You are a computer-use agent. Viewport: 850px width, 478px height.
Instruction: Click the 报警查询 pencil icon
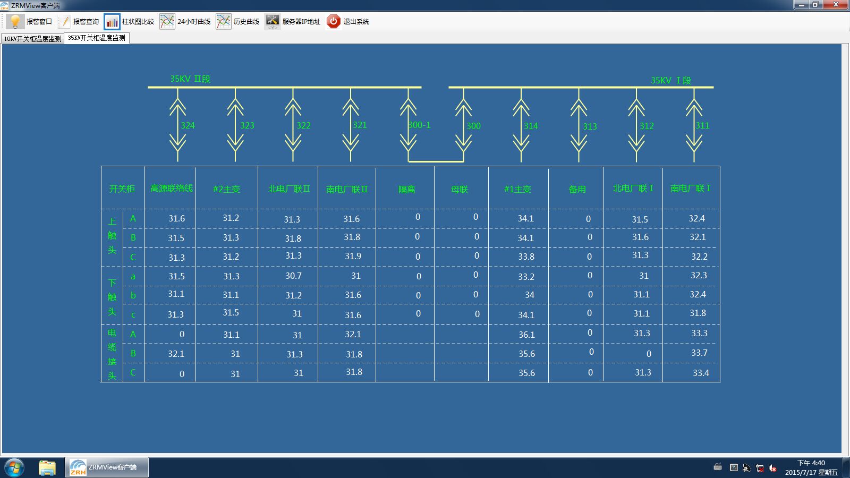click(64, 21)
